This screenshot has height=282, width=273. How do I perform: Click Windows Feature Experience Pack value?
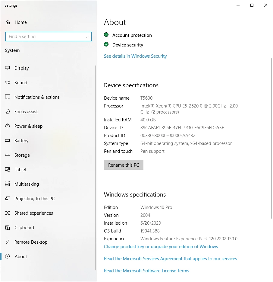[x=189, y=239]
